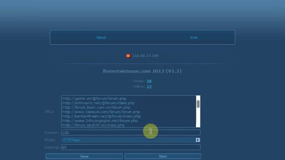Viewport: 285px width, 160px height.
Task: Expand the Mode dropdown
Action: tap(131, 140)
